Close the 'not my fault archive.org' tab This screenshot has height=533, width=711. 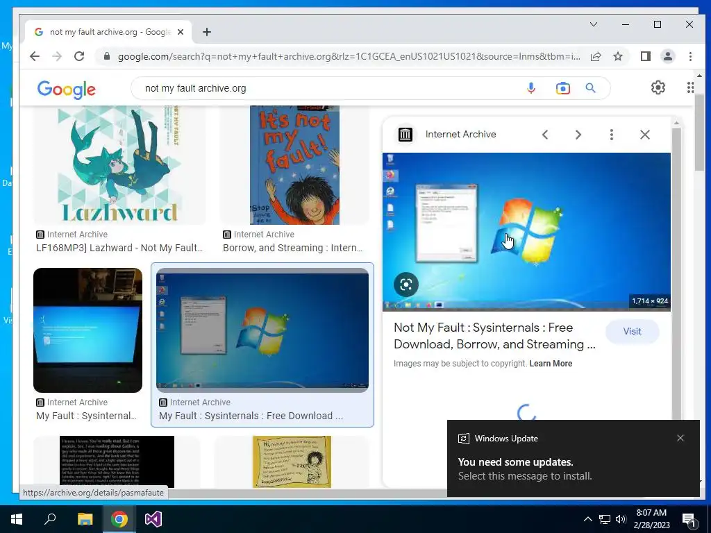(x=181, y=32)
